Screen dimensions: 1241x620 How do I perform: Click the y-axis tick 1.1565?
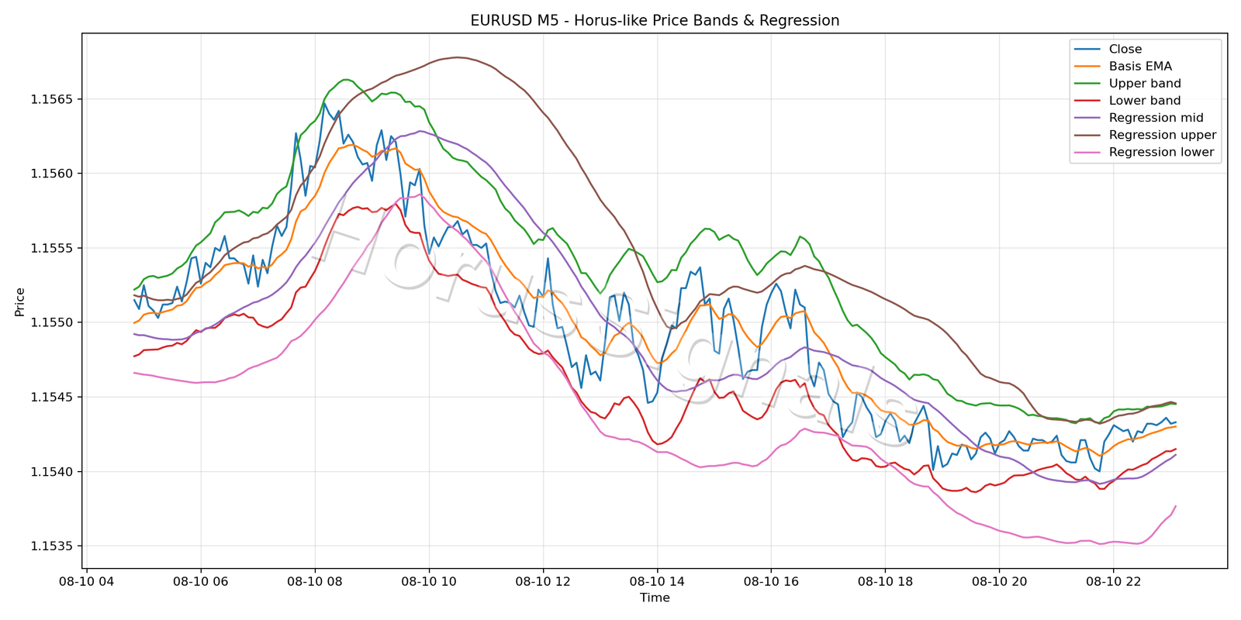[x=52, y=99]
